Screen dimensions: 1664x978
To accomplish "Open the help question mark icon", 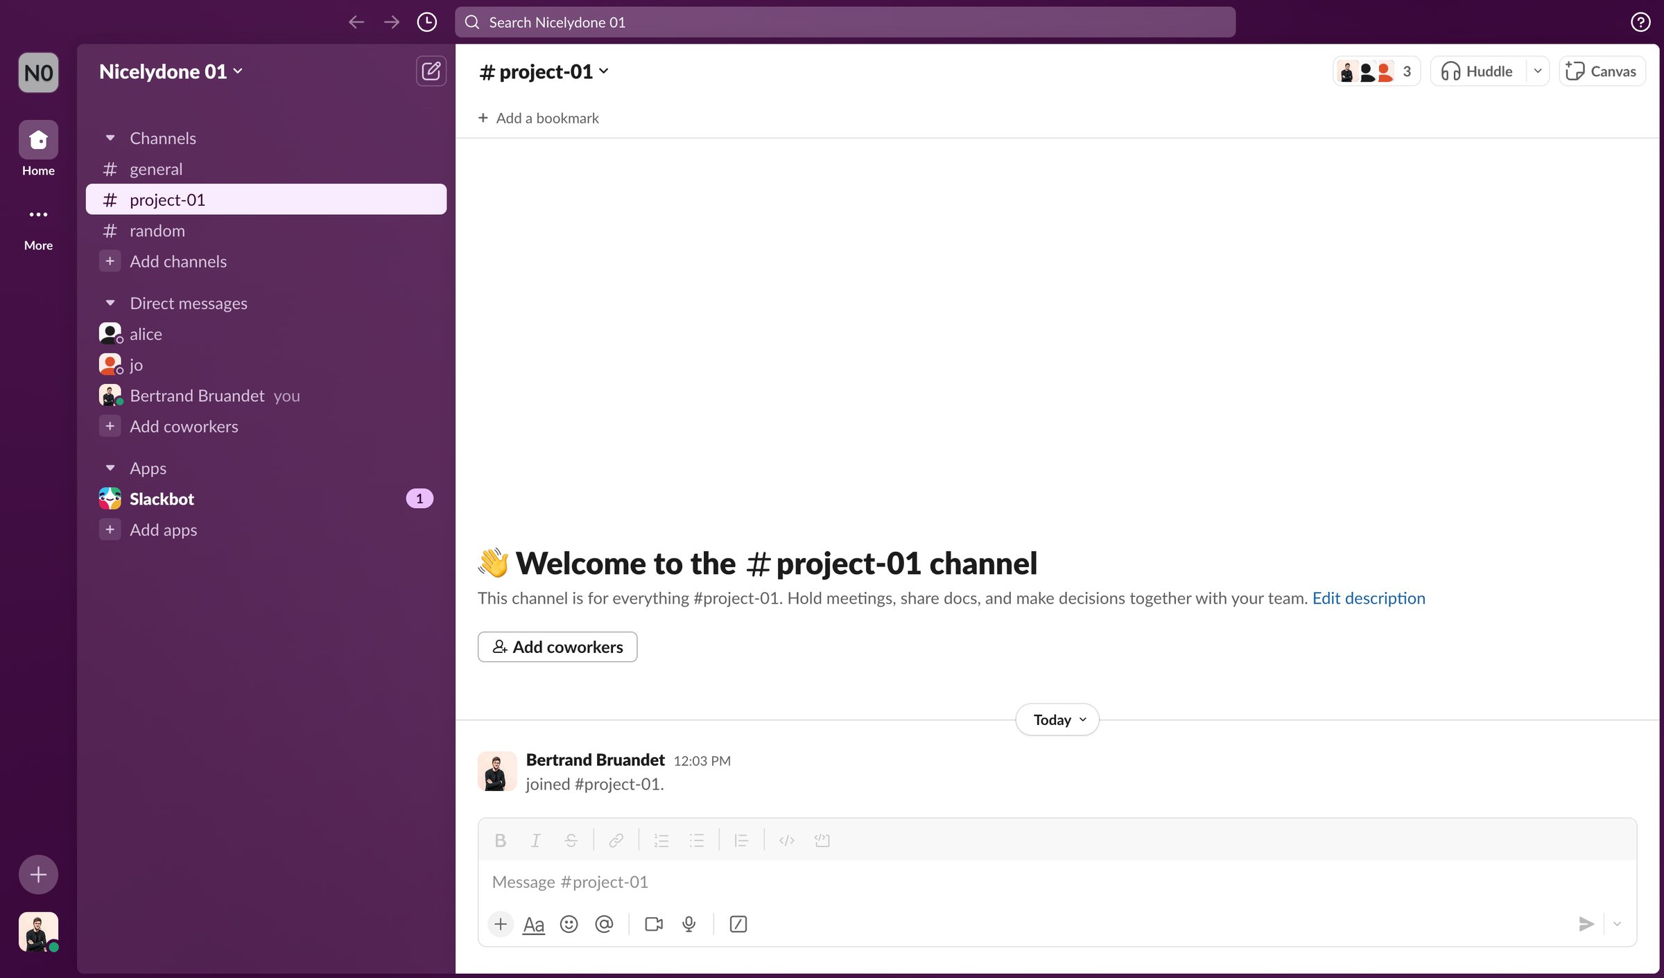I will pos(1640,22).
